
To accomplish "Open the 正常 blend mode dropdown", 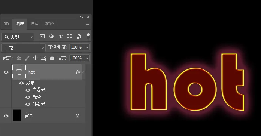I will coord(24,48).
